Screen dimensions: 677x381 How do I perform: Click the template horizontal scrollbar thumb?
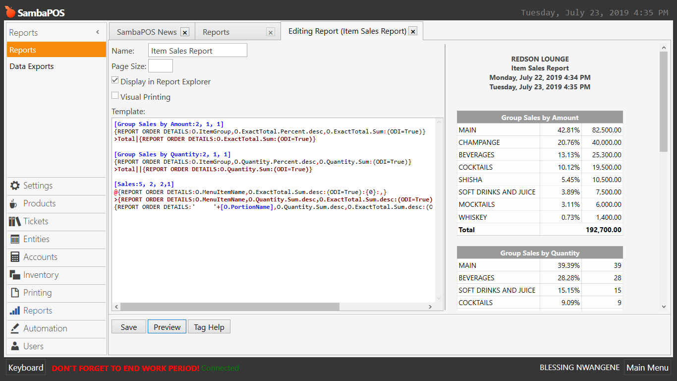229,307
